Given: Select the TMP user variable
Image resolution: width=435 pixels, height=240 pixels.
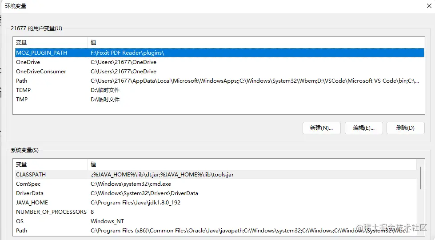Looking at the screenshot, I should tap(22, 99).
